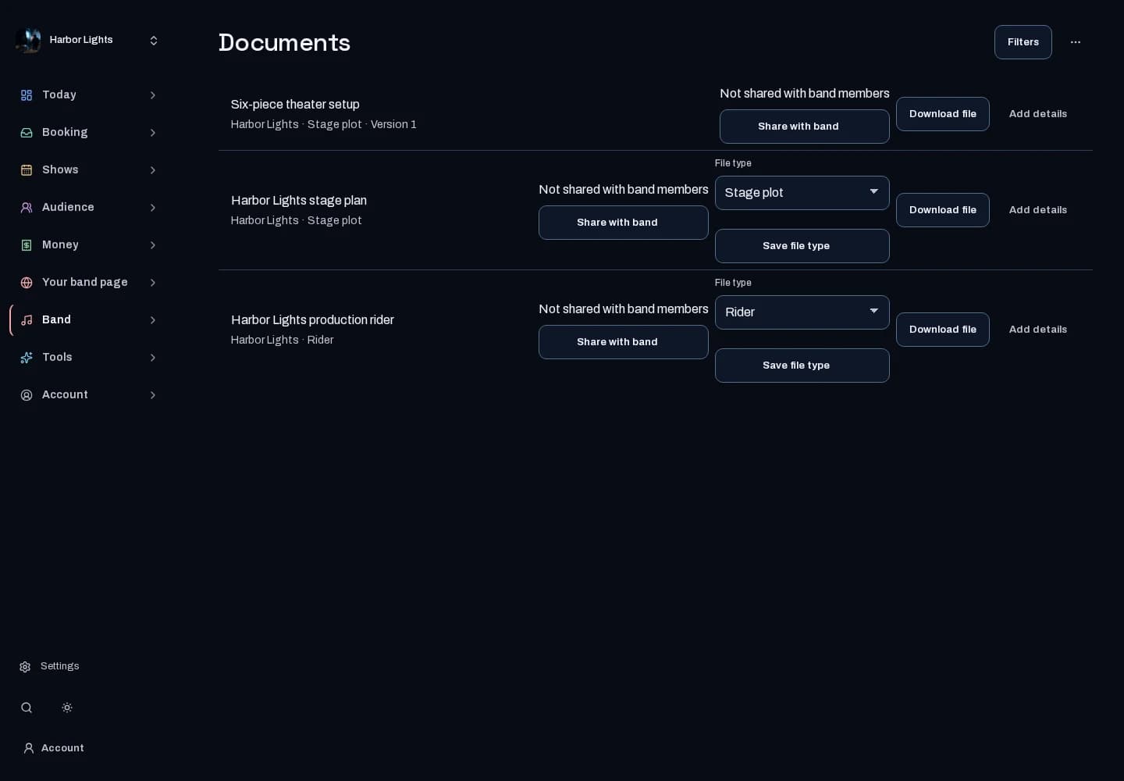Open the three-dot more options menu
Screen dimensions: 1124x781
point(1076,42)
